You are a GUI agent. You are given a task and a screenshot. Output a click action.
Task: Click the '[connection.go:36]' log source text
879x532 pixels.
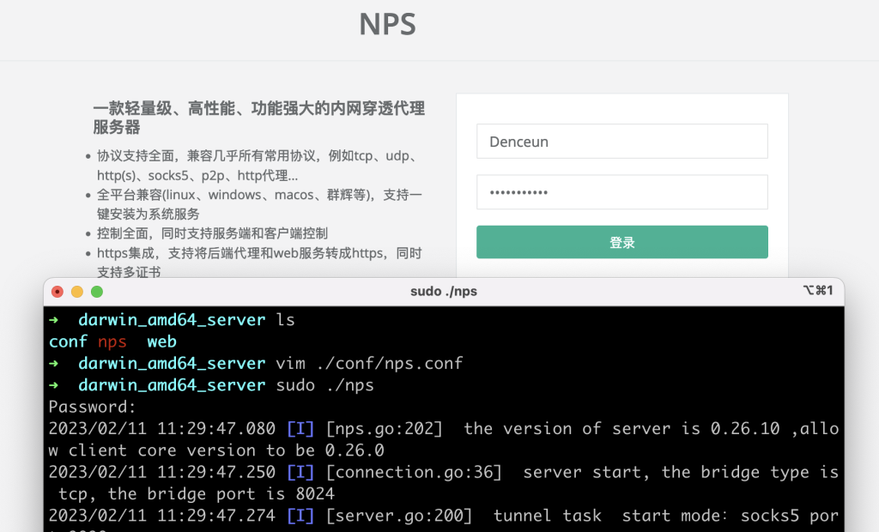414,472
